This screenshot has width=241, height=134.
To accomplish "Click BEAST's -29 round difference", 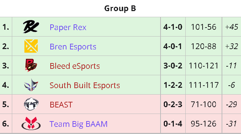I will click(231, 104).
